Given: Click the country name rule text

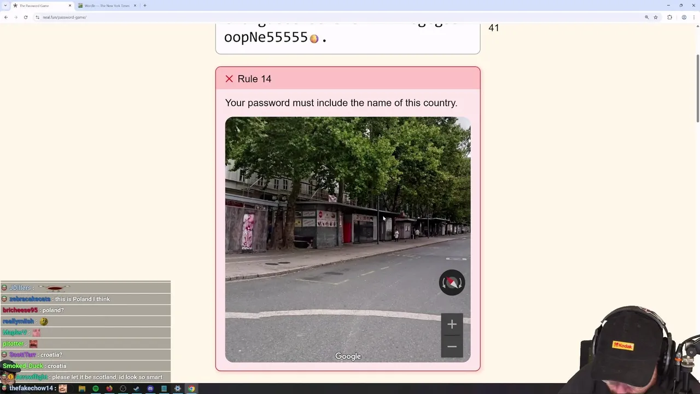Looking at the screenshot, I should click(341, 103).
